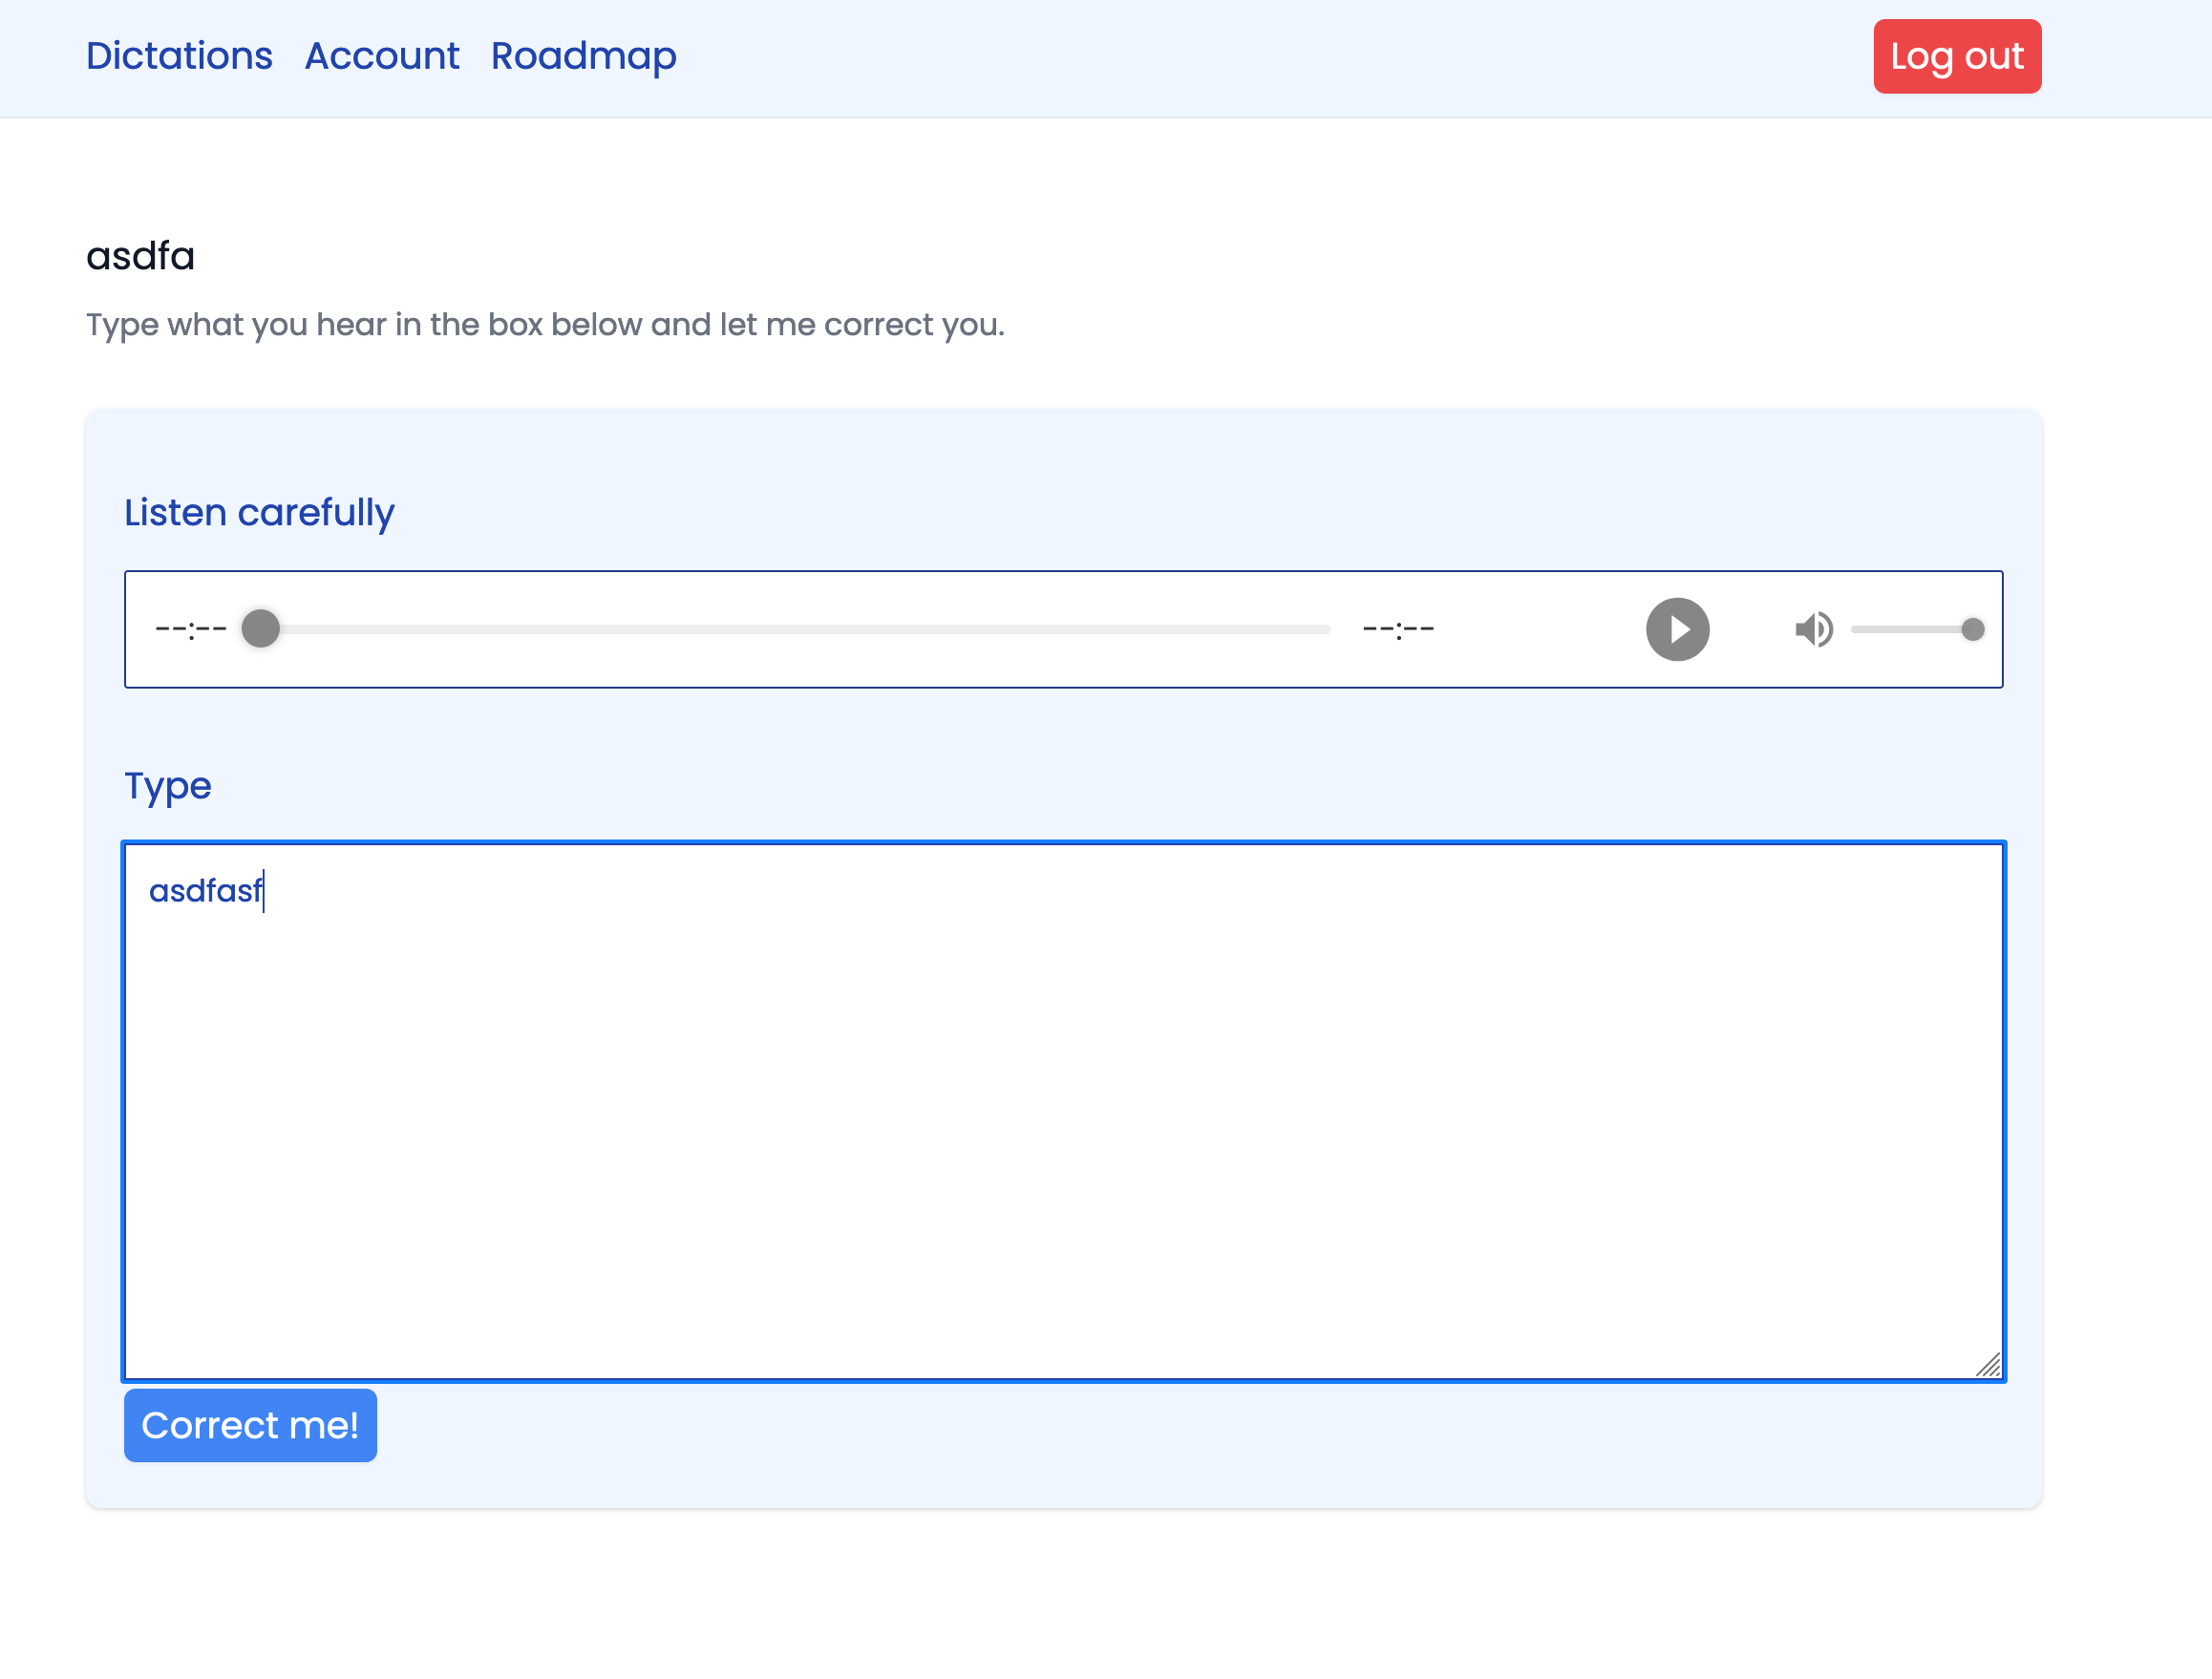
Task: Play the dictation audio
Action: (x=1677, y=629)
